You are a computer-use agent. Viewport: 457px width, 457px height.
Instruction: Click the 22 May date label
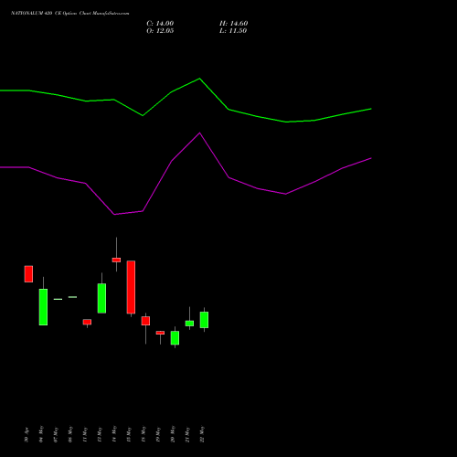(202, 434)
